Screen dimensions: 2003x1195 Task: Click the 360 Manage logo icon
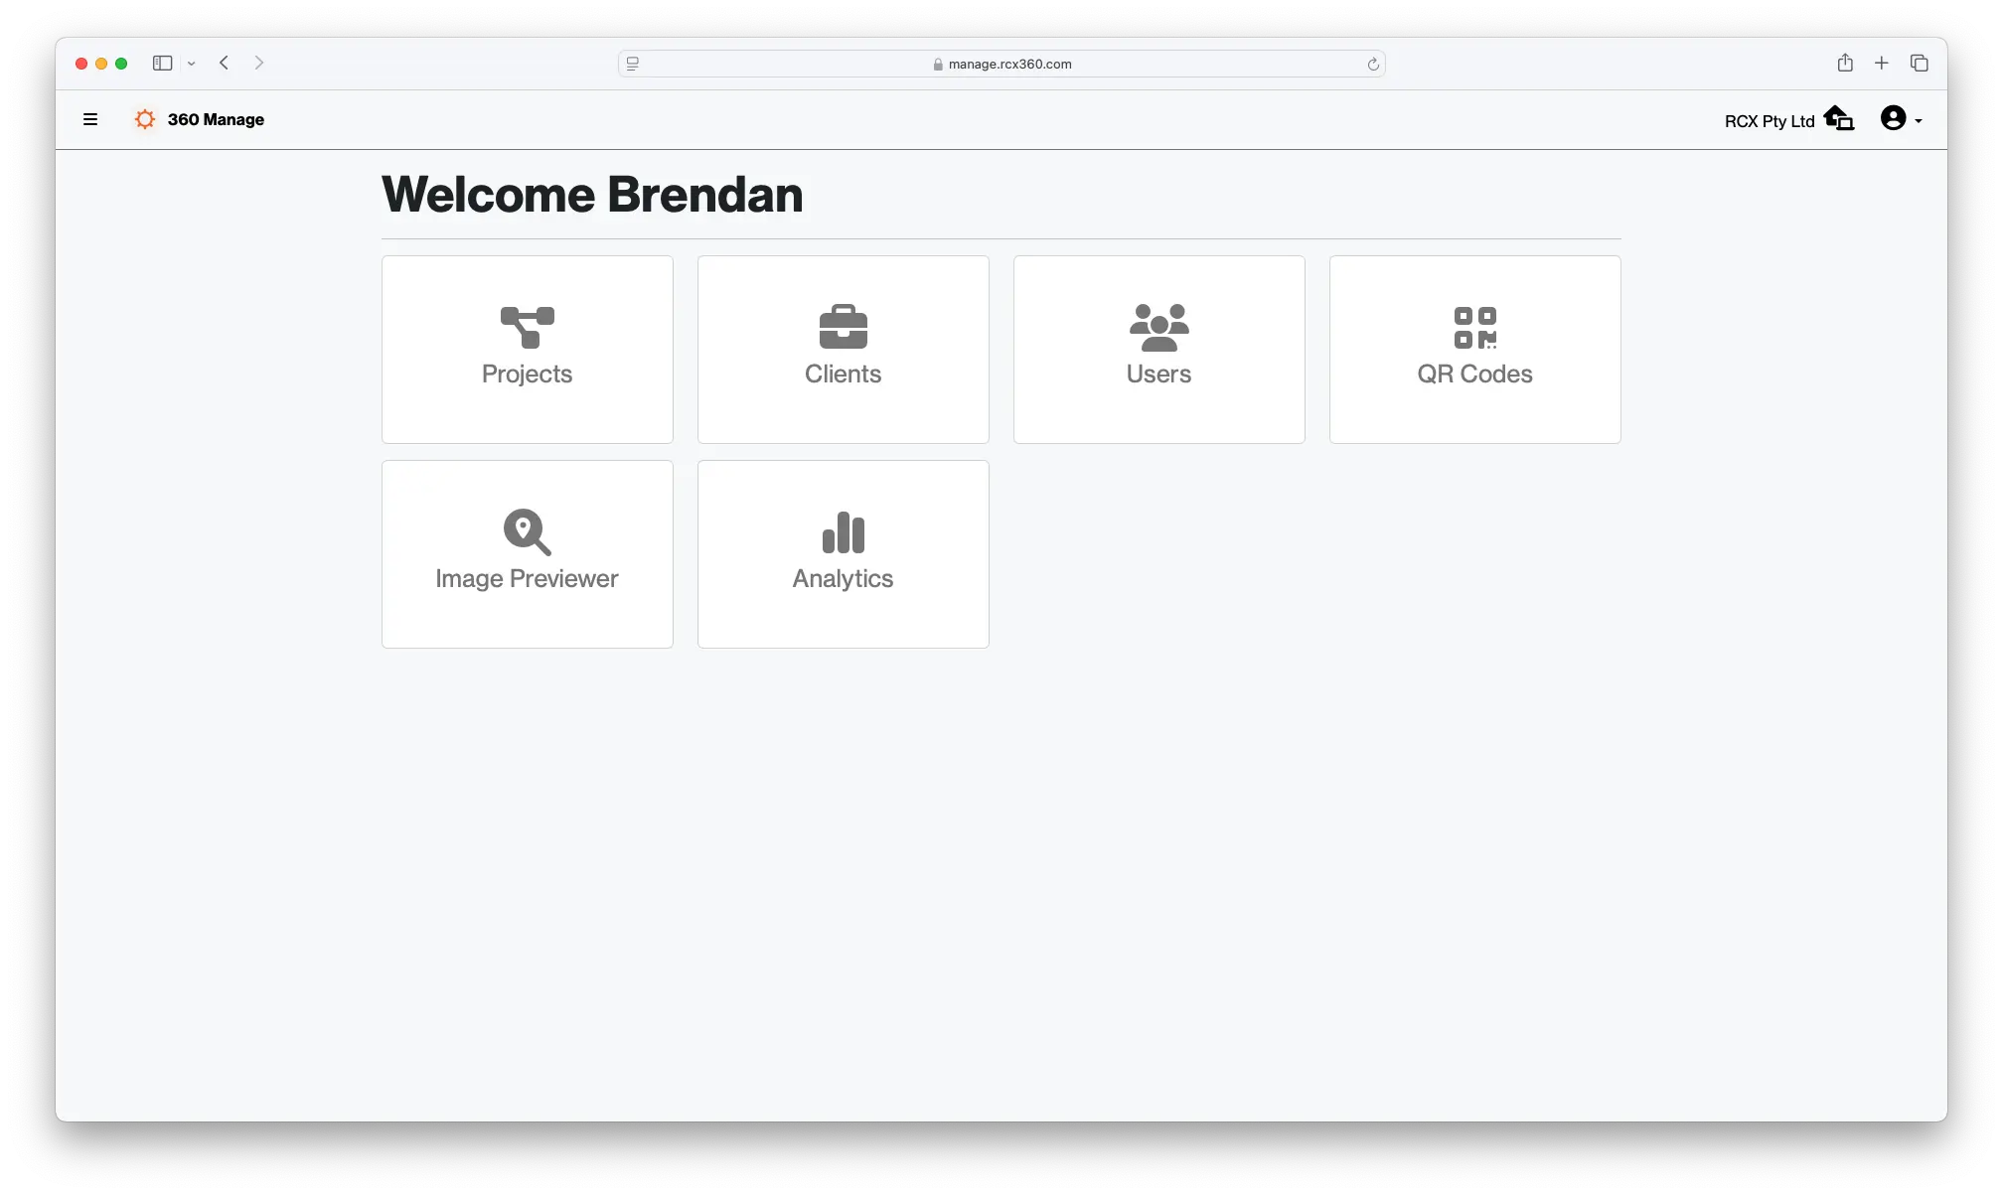click(144, 118)
